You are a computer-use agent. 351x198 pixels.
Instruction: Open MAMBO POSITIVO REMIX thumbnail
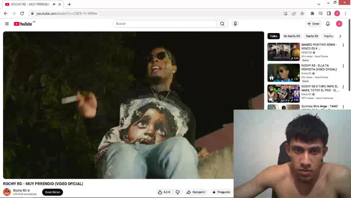point(284,52)
